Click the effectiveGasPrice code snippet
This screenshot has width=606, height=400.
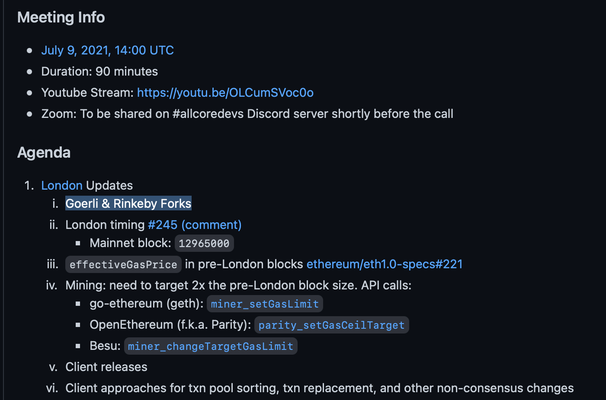(123, 264)
